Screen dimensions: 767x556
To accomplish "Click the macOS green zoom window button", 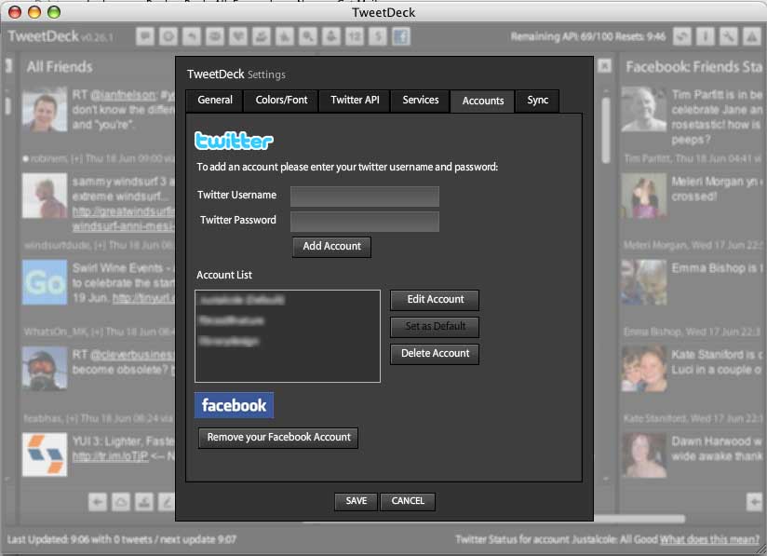I will [54, 12].
